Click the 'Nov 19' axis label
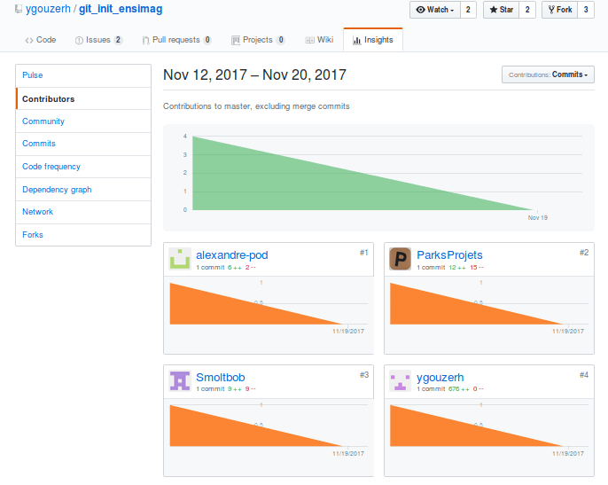This screenshot has height=485, width=608. [537, 217]
